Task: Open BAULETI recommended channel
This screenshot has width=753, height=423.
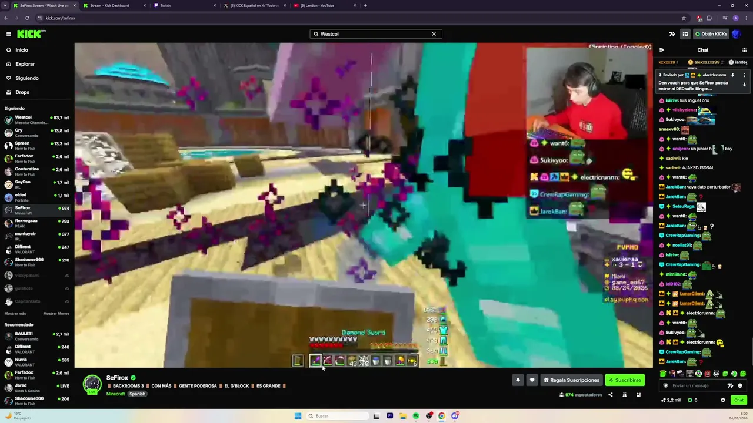Action: point(36,335)
